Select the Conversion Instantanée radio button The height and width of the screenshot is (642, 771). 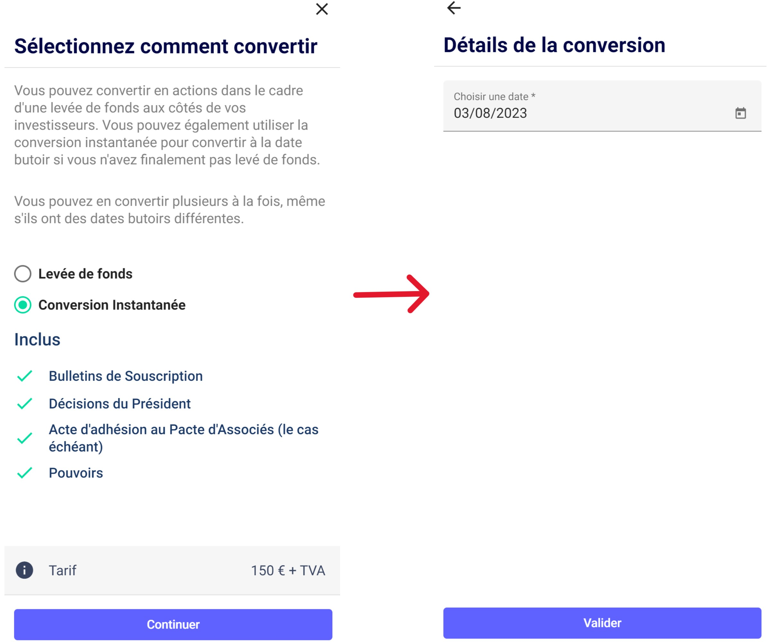23,305
